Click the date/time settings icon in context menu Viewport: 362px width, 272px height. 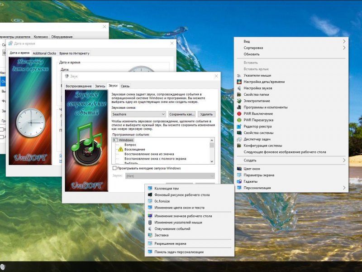pyautogui.click(x=239, y=82)
